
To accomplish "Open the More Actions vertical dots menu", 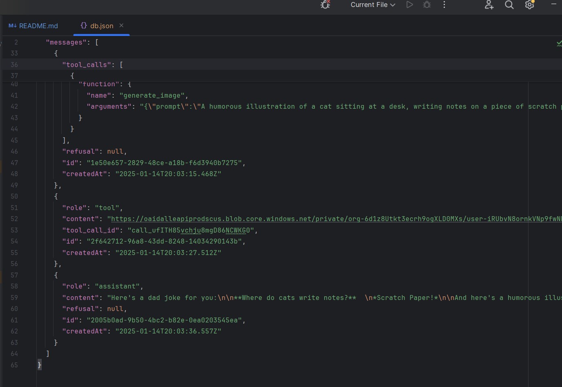I will 444,5.
